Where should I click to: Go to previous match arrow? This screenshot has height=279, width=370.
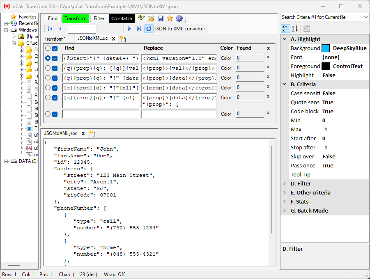(x=60, y=29)
